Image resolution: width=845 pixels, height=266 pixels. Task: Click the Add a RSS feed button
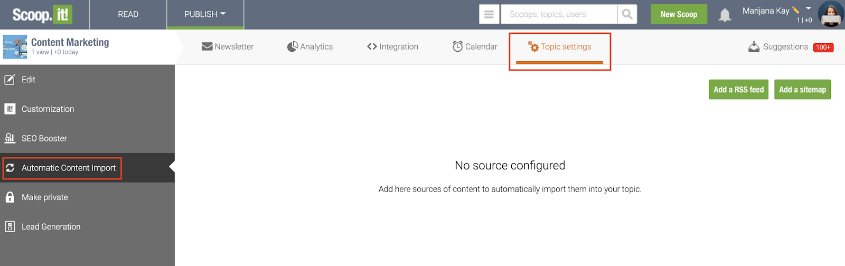pos(738,90)
